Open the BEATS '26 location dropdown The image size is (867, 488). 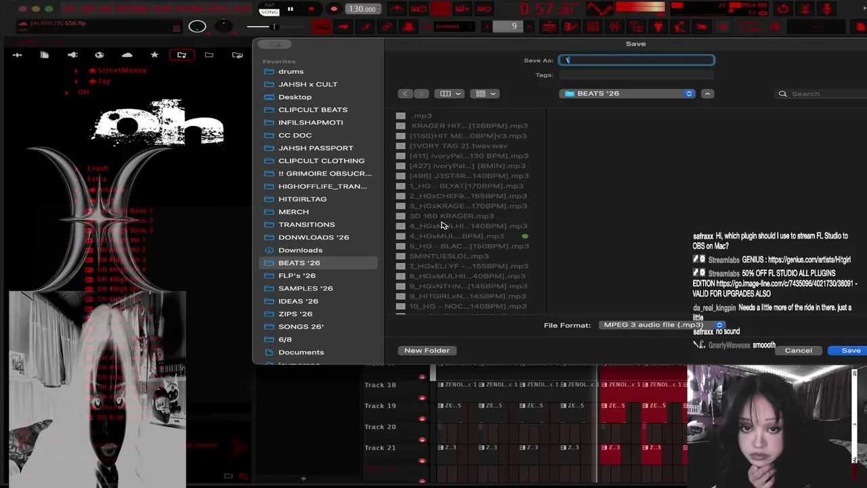628,94
